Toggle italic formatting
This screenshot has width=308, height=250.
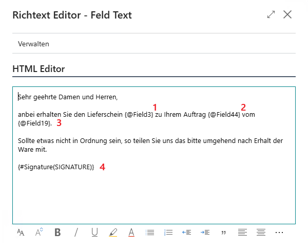tap(76, 233)
